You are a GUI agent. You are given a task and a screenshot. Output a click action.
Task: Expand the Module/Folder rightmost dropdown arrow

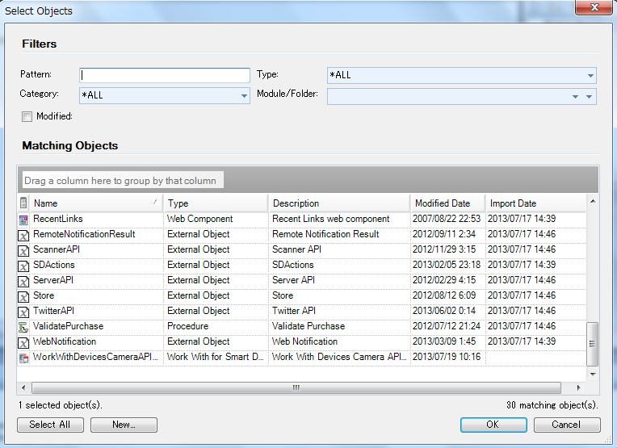(x=589, y=96)
